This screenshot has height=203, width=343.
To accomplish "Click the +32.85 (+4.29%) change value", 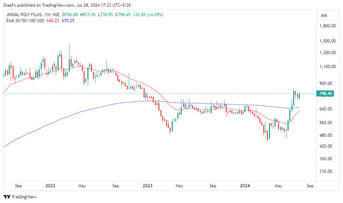I will 148,15.
